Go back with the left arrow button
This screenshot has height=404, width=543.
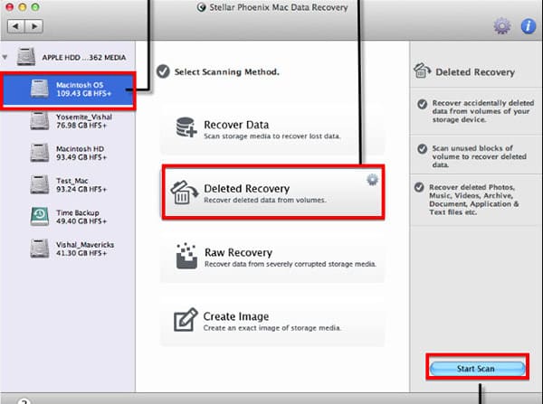pyautogui.click(x=16, y=26)
